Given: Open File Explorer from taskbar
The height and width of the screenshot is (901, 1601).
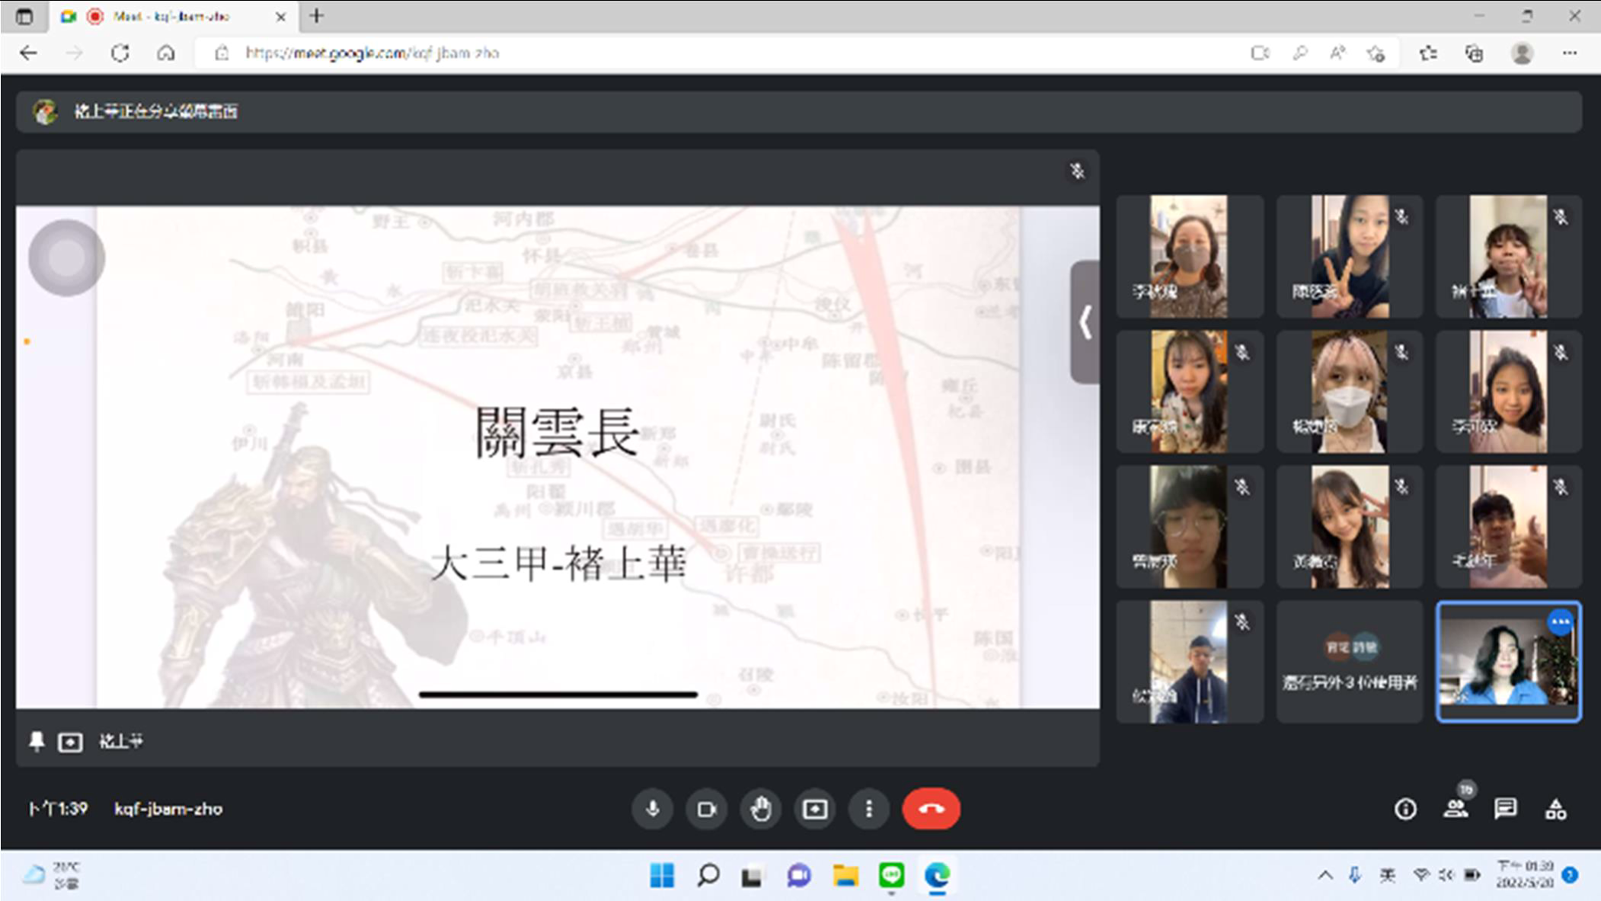Looking at the screenshot, I should [x=845, y=876].
